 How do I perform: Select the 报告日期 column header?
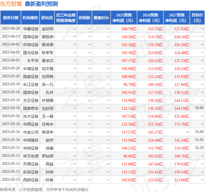11,18
